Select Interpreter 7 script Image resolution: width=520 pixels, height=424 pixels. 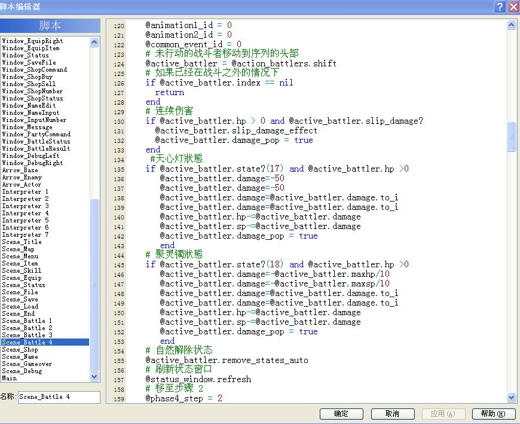(25, 235)
